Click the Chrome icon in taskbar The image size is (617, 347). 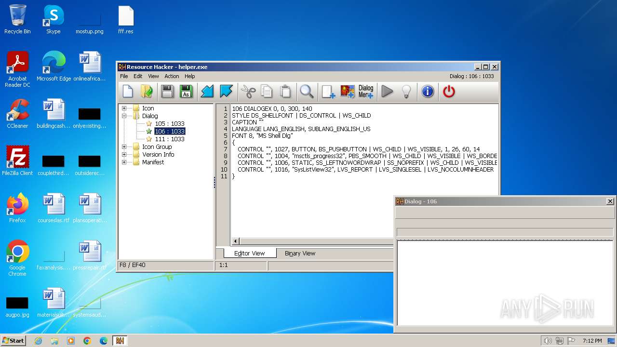(87, 341)
